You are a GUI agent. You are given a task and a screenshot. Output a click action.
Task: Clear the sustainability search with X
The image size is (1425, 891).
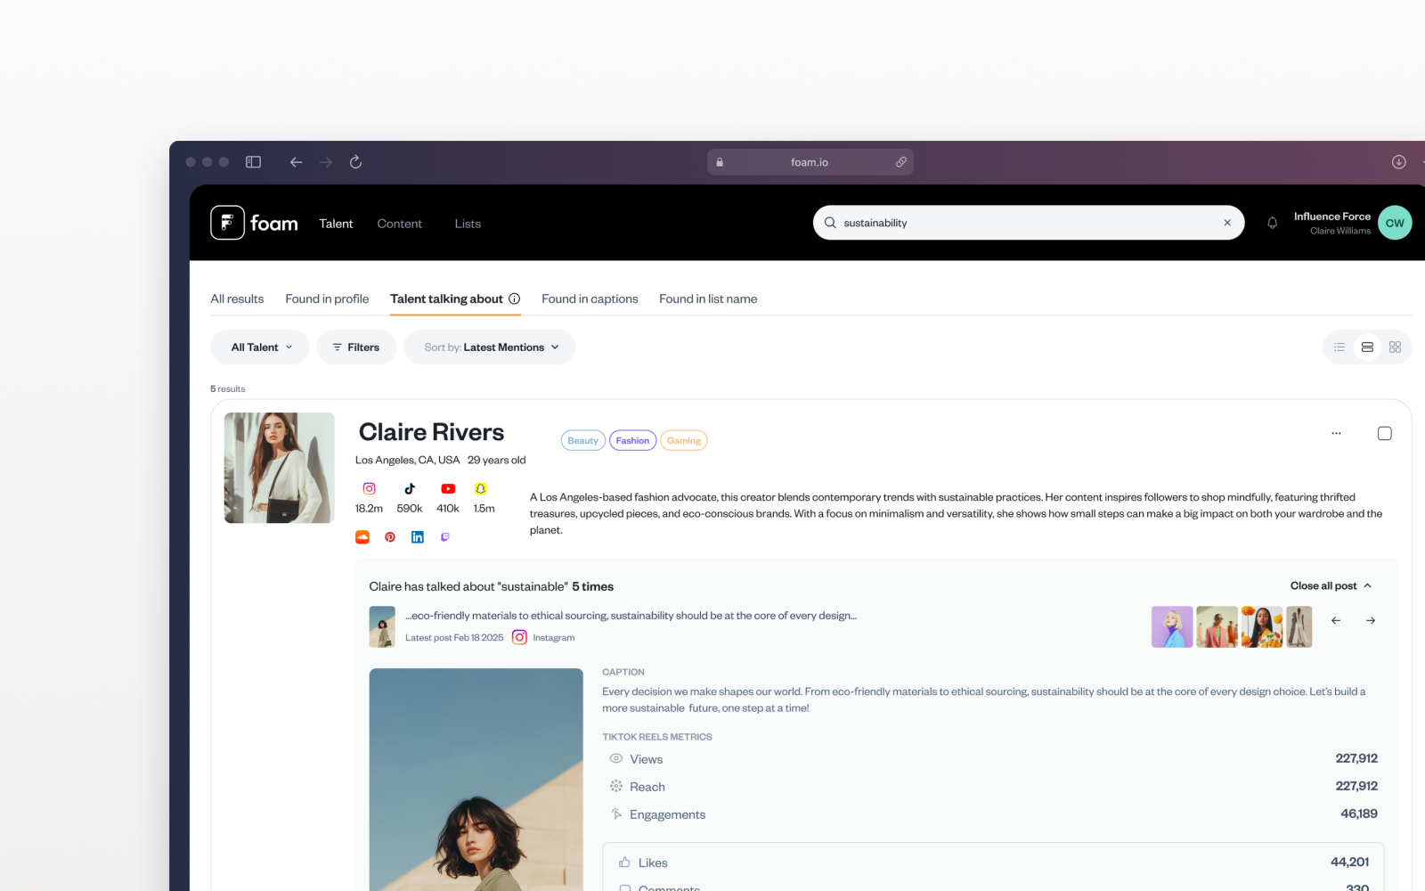click(1227, 223)
